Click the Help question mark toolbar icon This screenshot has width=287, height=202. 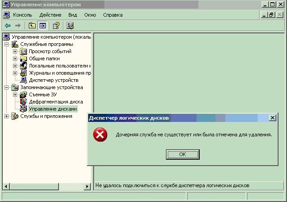[56, 26]
